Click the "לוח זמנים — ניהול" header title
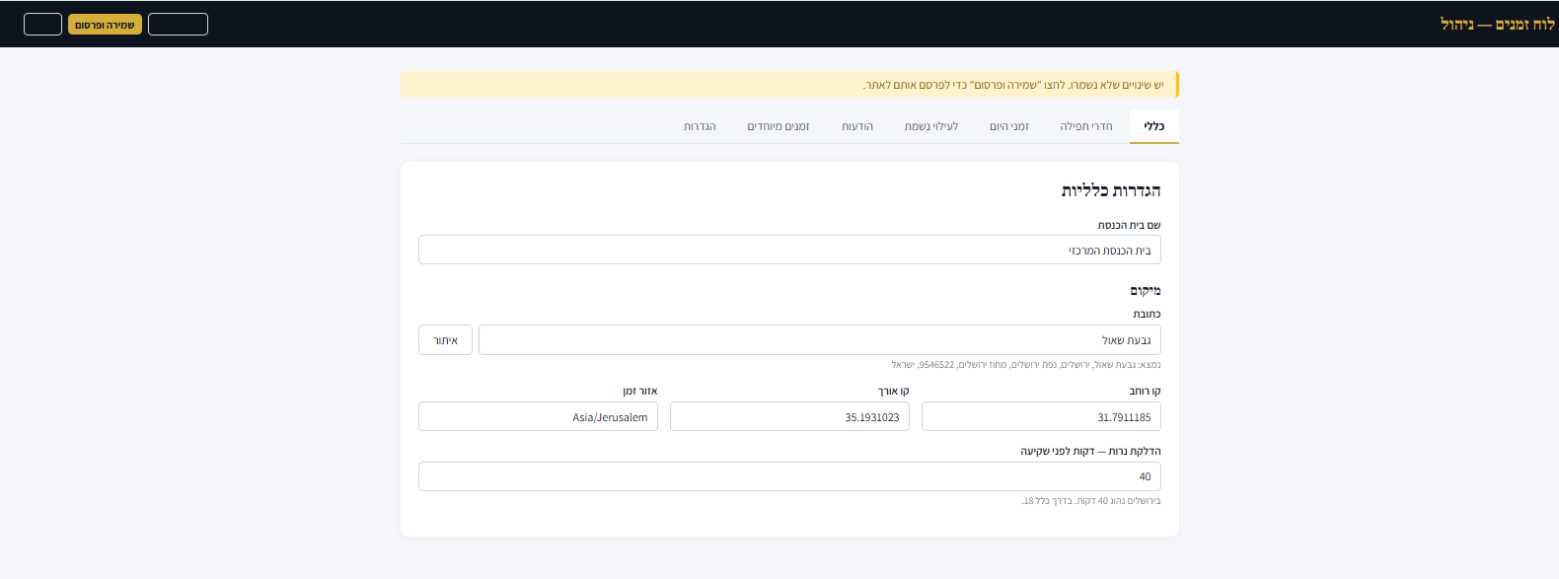Viewport: 1559px width, 579px height. [x=1496, y=24]
